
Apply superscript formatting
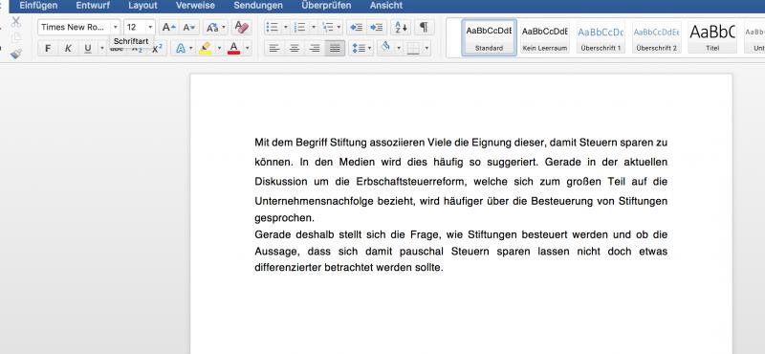tap(157, 49)
